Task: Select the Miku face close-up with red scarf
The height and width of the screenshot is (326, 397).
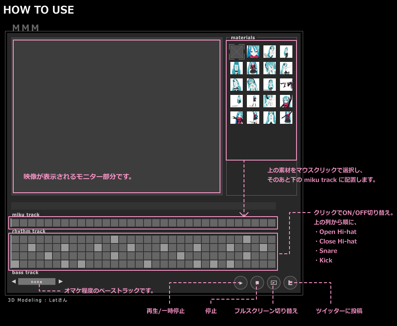Action: pyautogui.click(x=253, y=52)
